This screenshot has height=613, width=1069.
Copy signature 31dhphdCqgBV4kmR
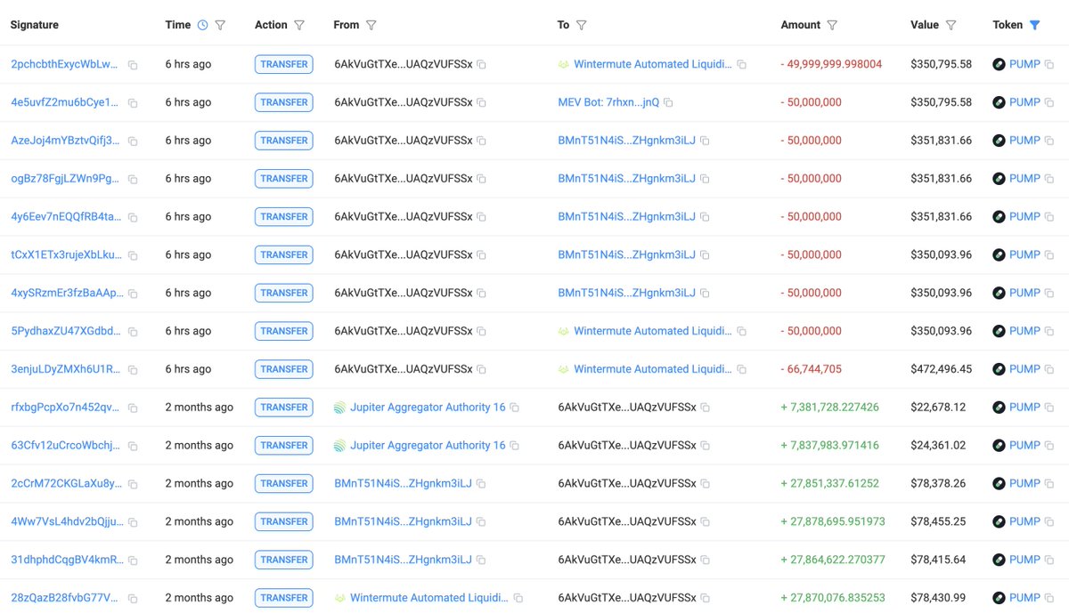pyautogui.click(x=133, y=561)
